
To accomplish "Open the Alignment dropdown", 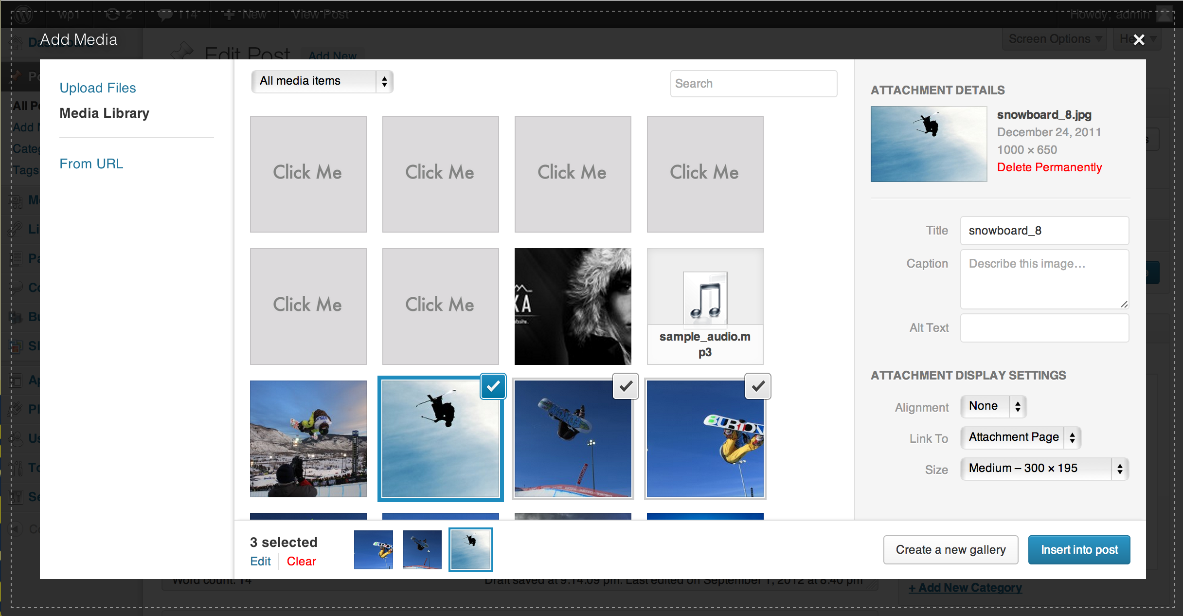I will tap(994, 407).
